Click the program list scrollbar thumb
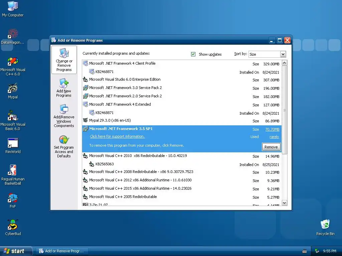 tap(285, 110)
